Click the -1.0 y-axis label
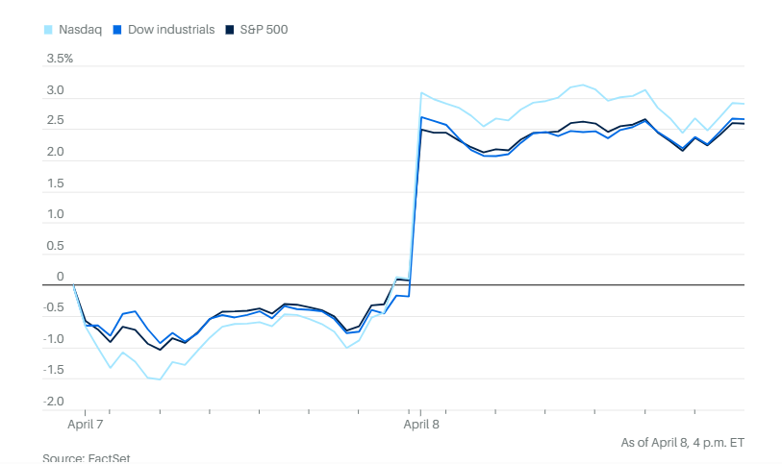782x464 pixels. [53, 339]
